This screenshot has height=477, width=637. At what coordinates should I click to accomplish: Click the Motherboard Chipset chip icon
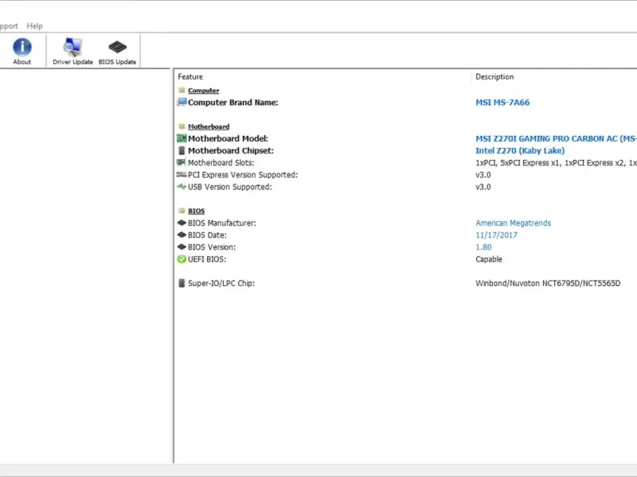(x=182, y=150)
